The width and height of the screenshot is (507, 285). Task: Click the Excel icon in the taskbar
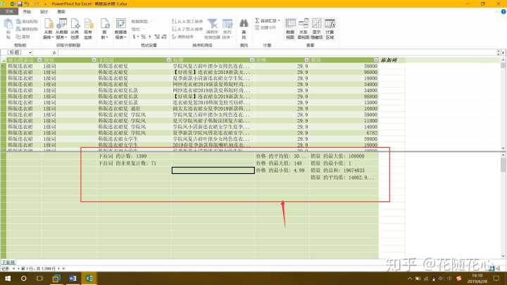click(x=90, y=279)
